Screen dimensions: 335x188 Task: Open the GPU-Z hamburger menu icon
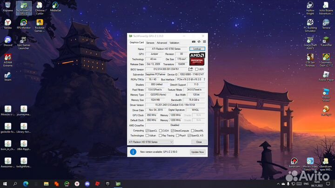(x=203, y=42)
